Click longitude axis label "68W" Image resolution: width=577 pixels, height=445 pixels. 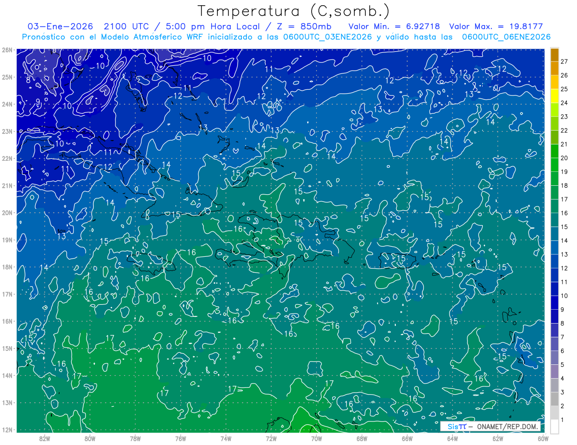(x=362, y=438)
